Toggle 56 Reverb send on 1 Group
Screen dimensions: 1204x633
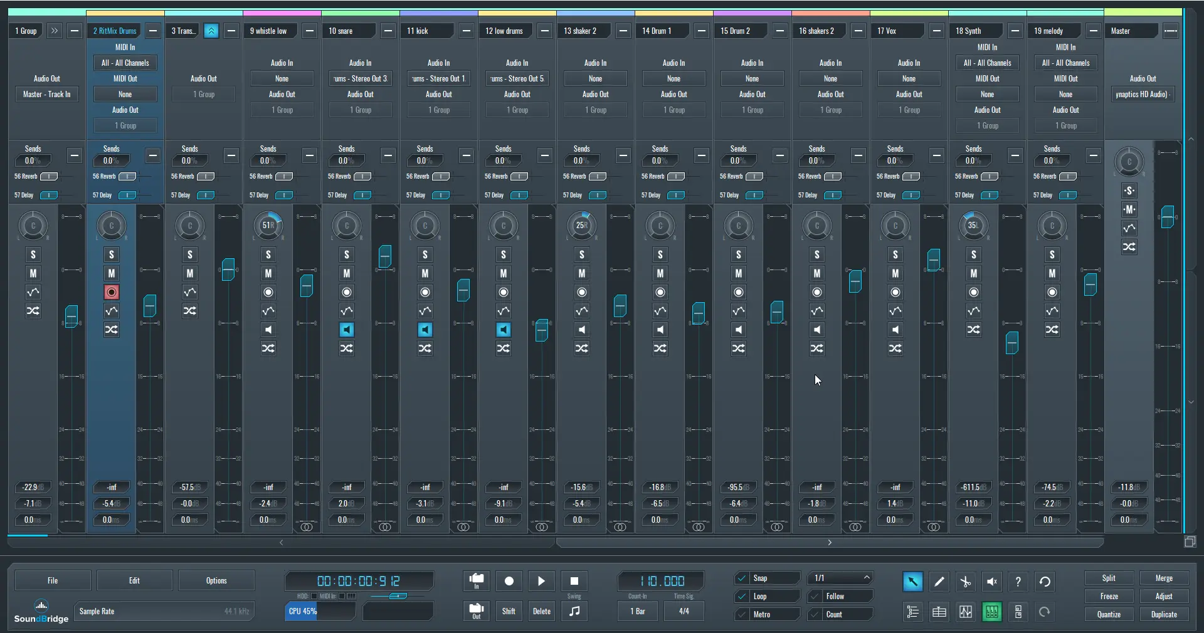point(49,177)
